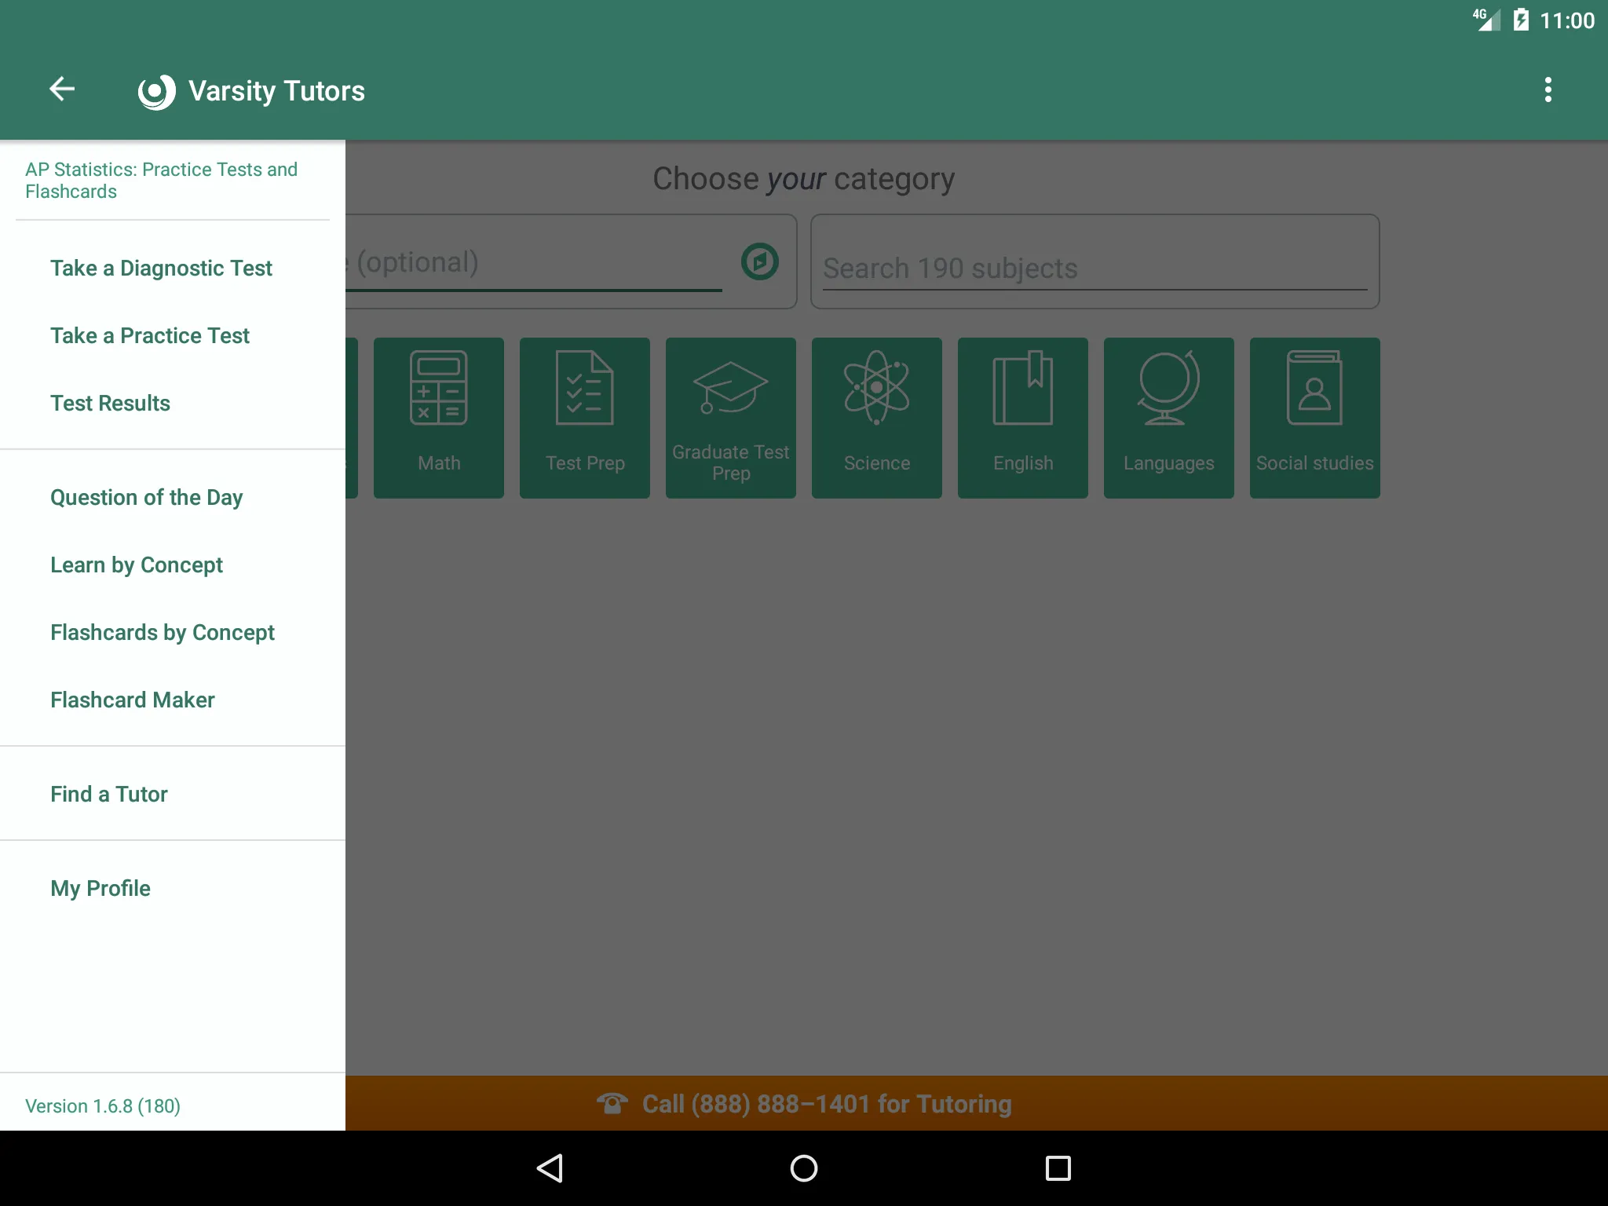Click the Search 190 subjects input field

click(1093, 269)
